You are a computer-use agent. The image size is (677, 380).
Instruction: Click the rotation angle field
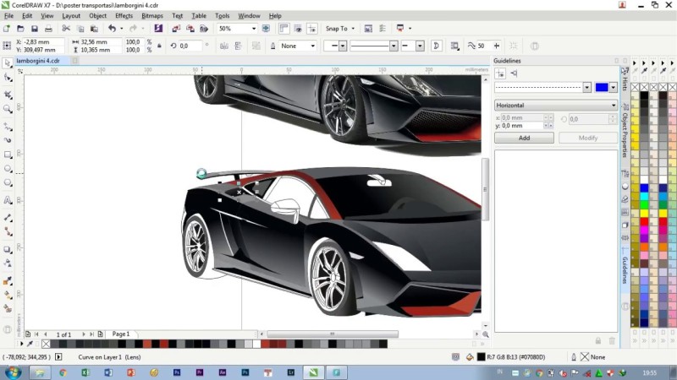[190, 46]
